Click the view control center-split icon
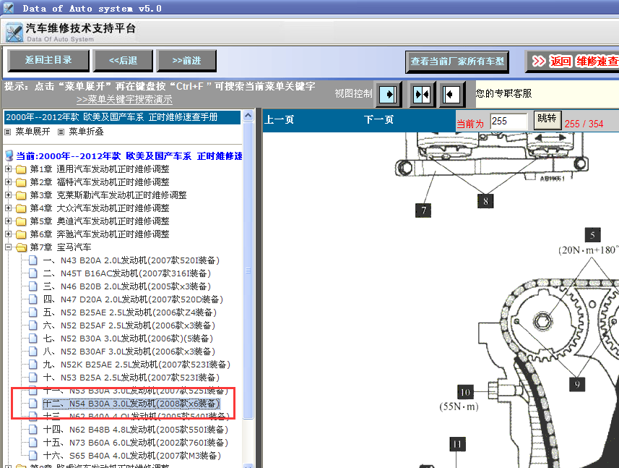Viewport: 619px width, 468px height. 422,95
